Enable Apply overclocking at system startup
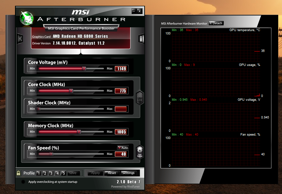 pos(23,182)
